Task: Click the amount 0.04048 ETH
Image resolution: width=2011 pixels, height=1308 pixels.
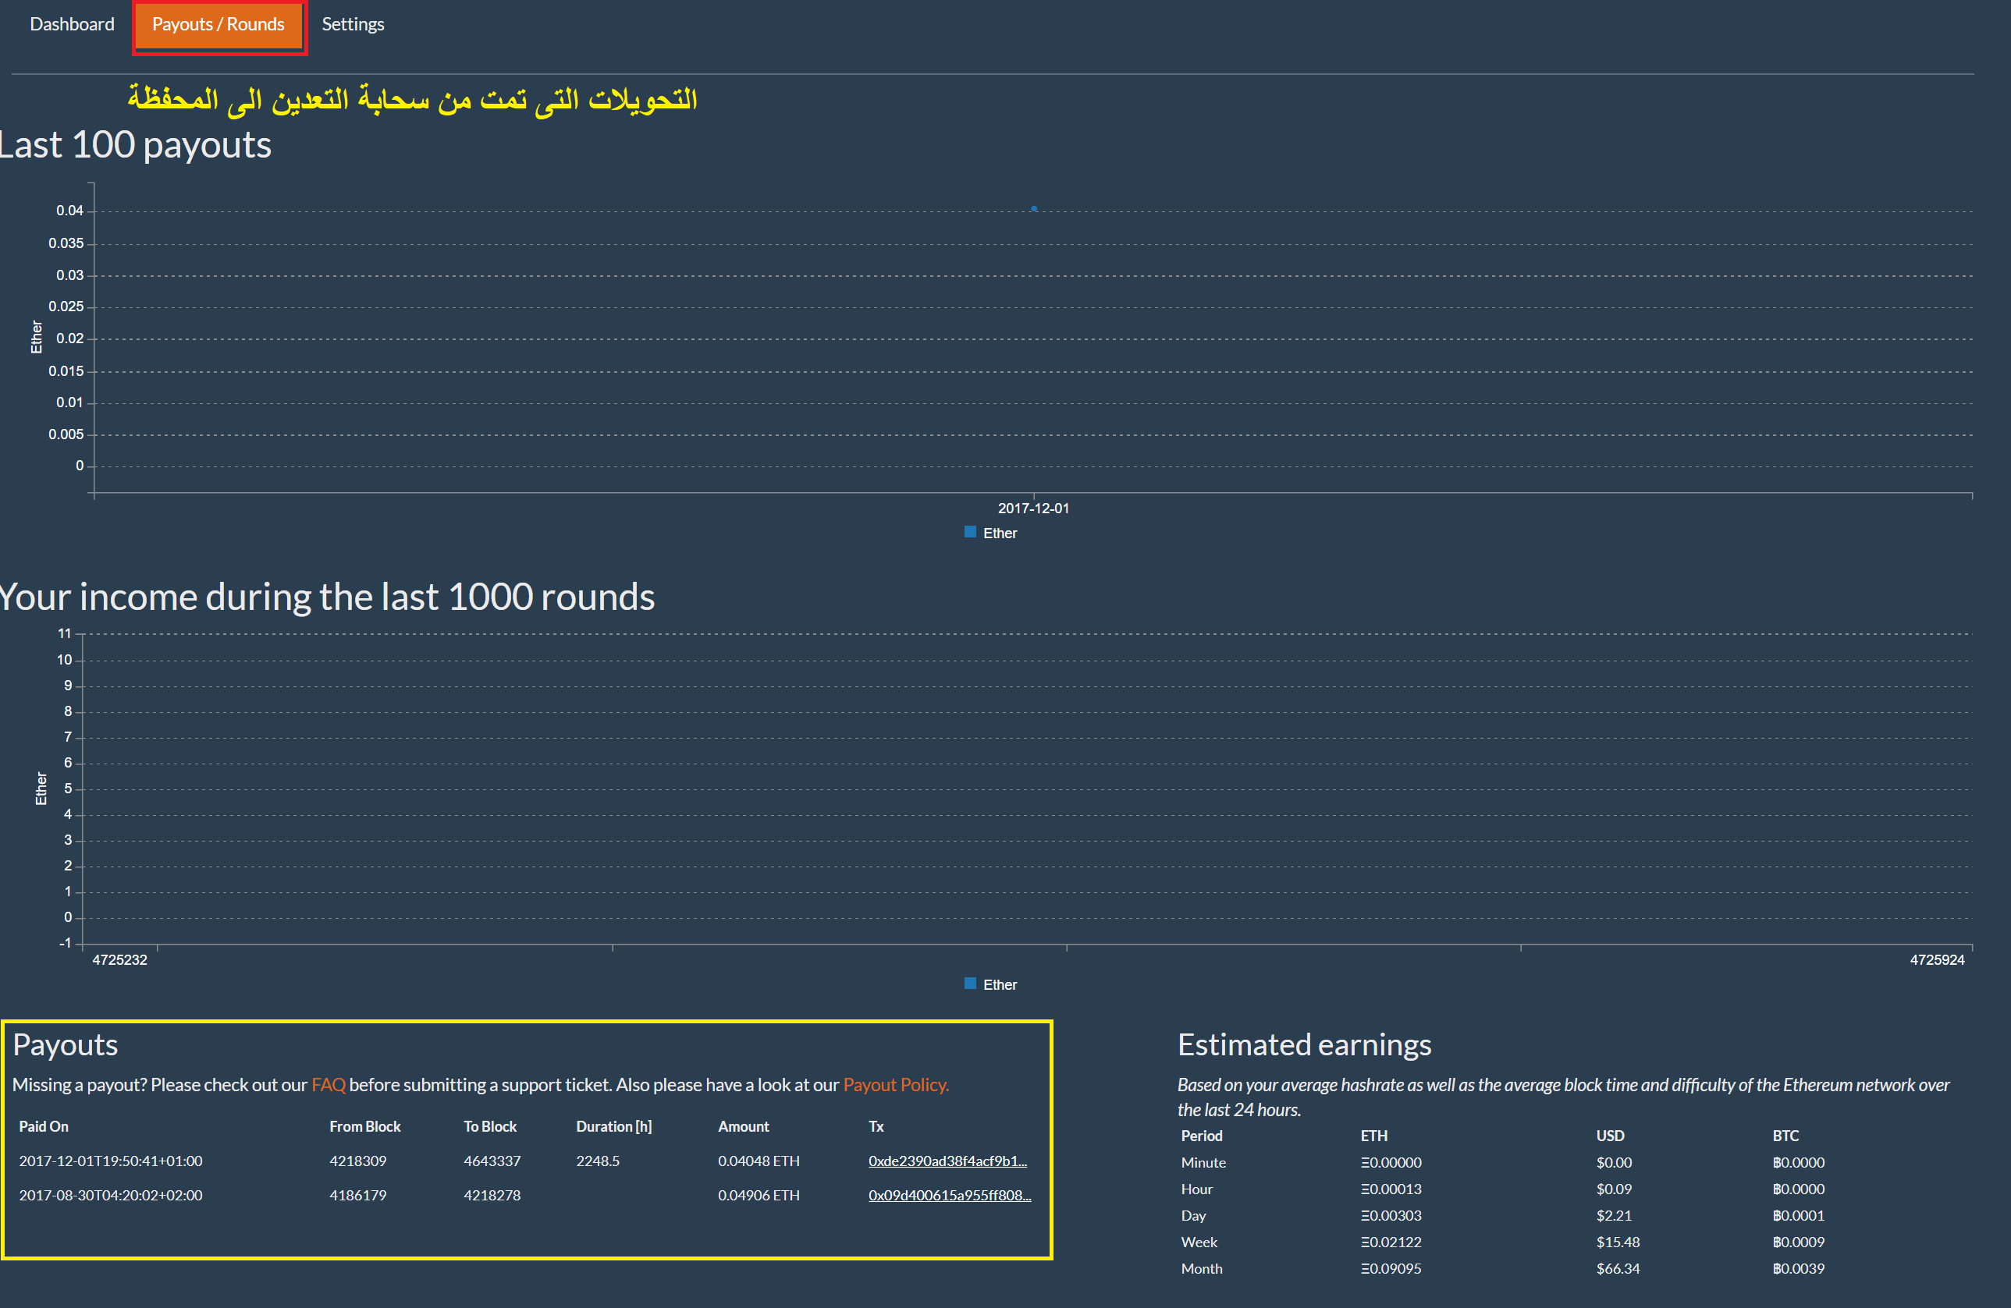Action: coord(759,1161)
